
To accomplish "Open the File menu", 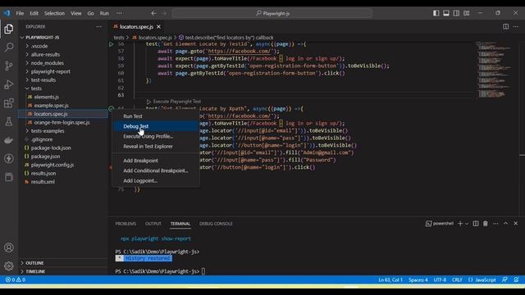I will point(20,13).
